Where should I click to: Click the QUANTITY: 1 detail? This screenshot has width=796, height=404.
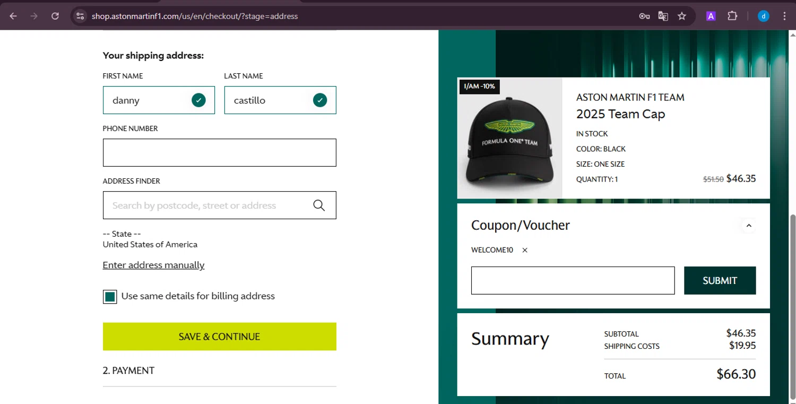pyautogui.click(x=597, y=179)
